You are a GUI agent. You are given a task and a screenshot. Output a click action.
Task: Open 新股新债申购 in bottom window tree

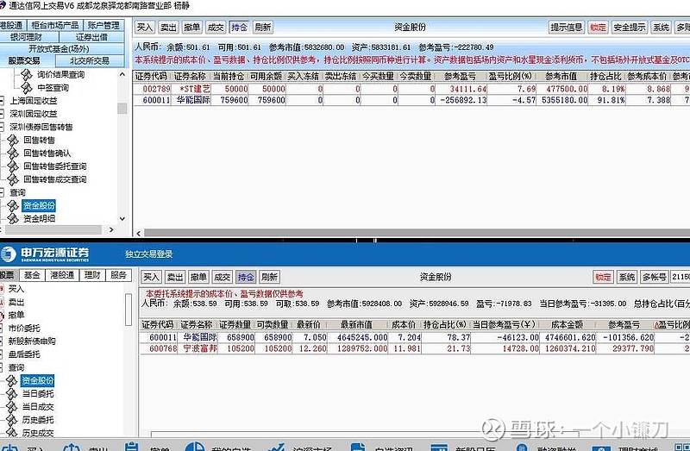[x=32, y=341]
